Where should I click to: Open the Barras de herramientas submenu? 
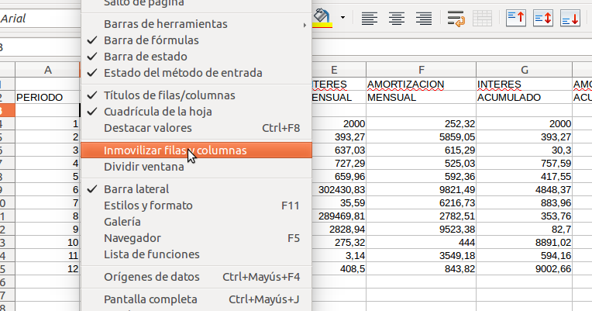click(x=196, y=24)
